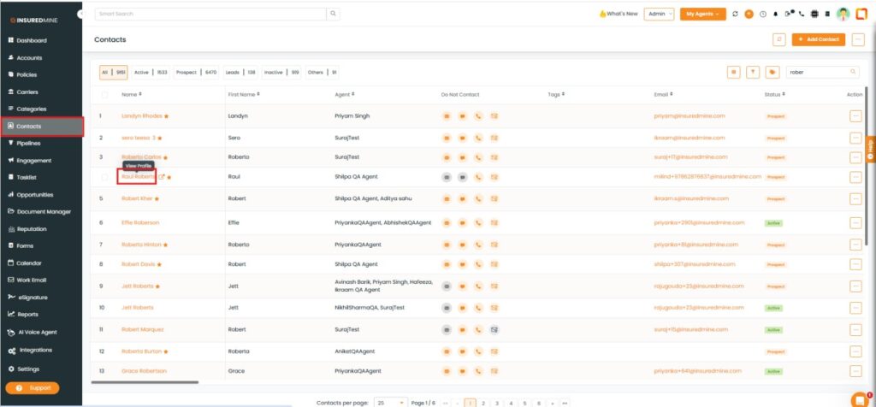
Task: Open external link icon next to Raul Roberts
Action: coord(162,177)
